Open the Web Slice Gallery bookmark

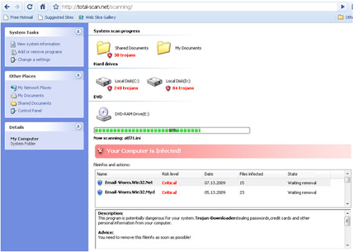[97, 17]
